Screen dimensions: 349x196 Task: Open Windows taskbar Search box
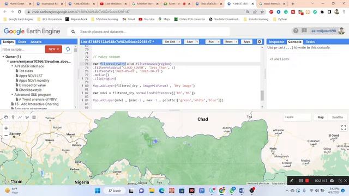115,191
